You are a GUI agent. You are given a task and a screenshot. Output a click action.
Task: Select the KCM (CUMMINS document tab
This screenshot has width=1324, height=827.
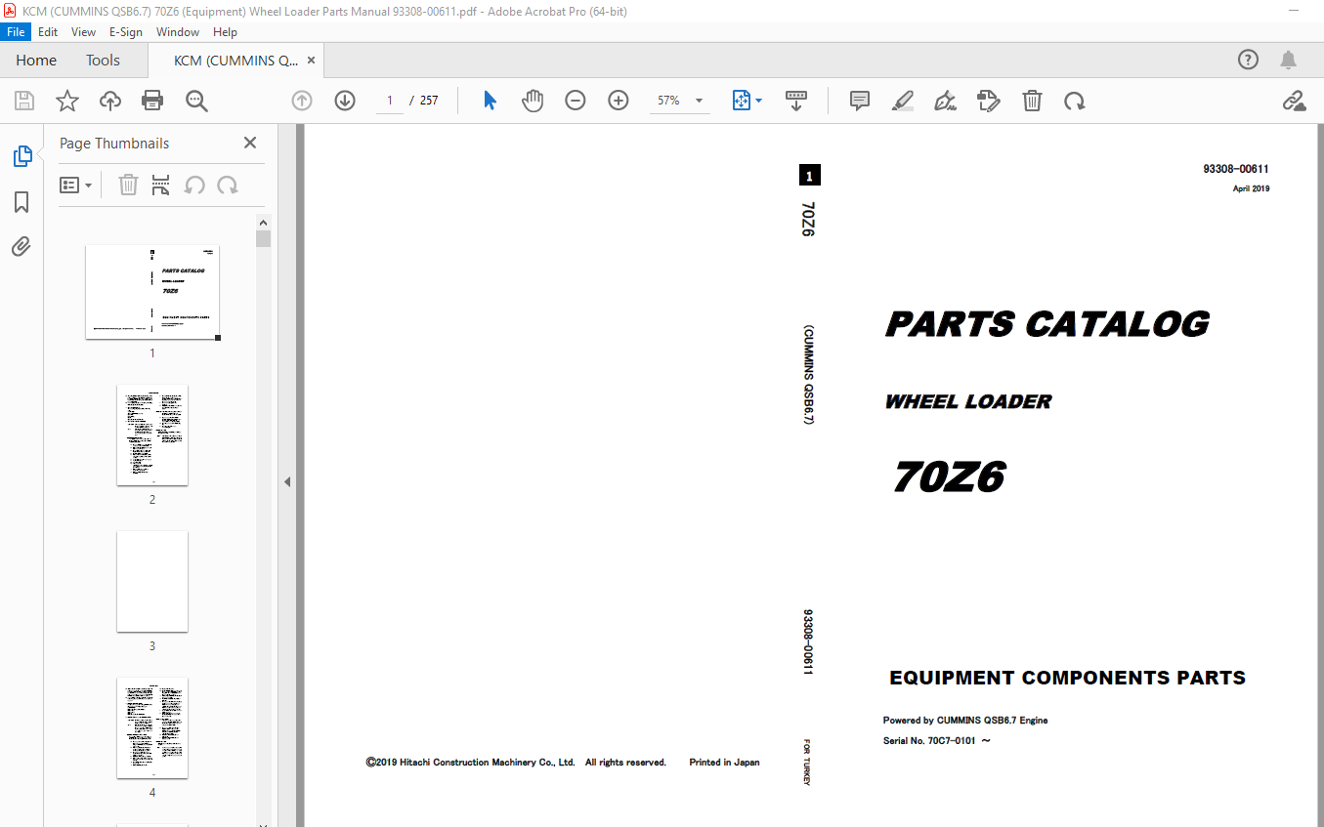[236, 60]
